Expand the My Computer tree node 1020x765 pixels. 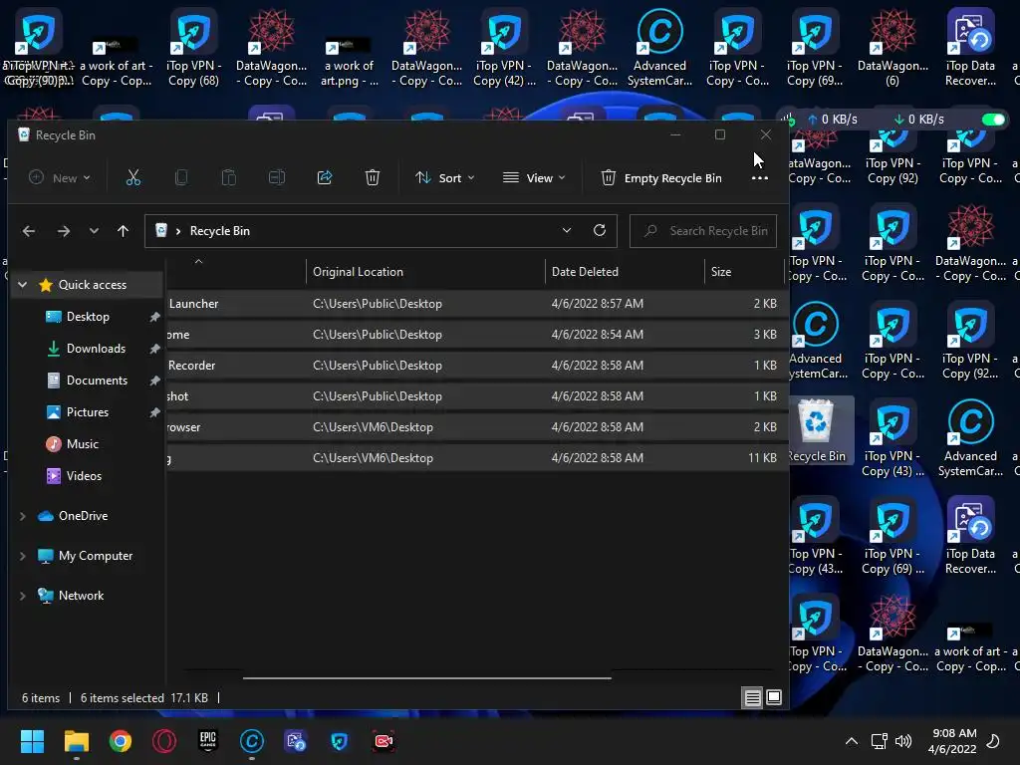pos(23,556)
